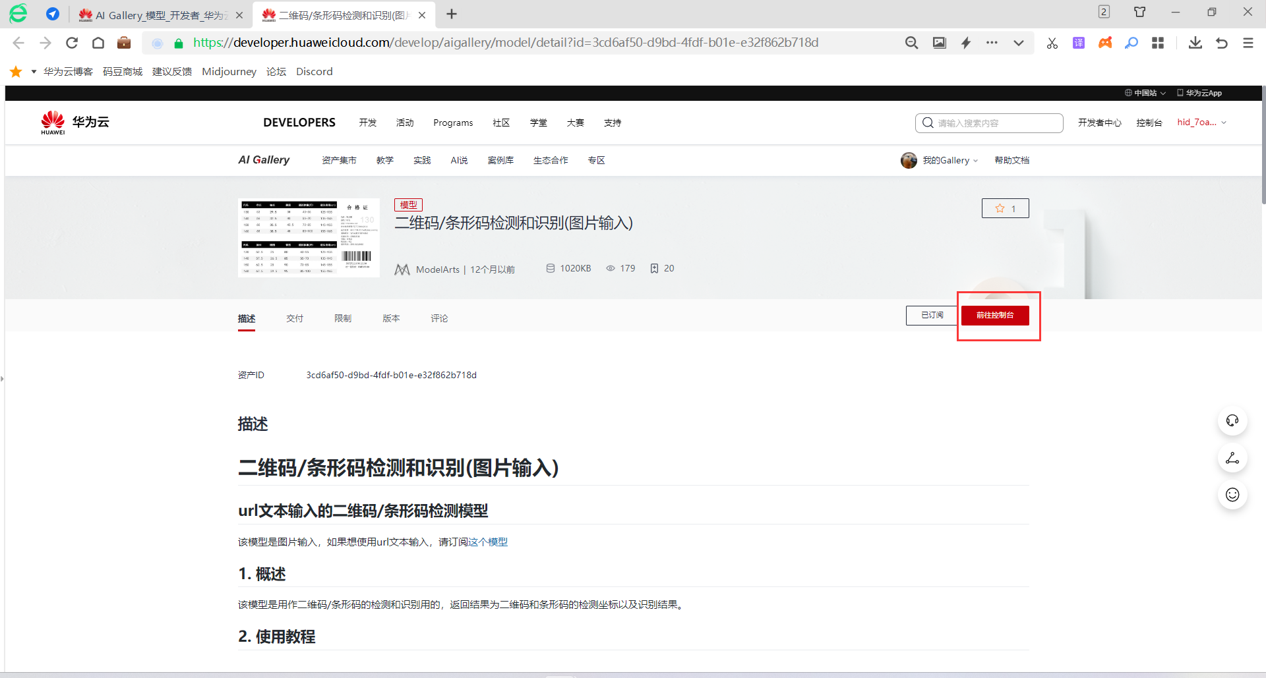Click the page vertical scrollbar
Image resolution: width=1266 pixels, height=678 pixels.
click(x=1263, y=145)
